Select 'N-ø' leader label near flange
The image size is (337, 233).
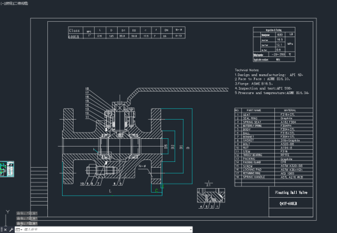[142, 166]
